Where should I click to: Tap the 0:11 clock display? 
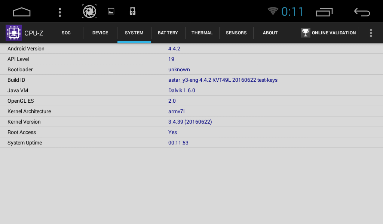tap(292, 12)
